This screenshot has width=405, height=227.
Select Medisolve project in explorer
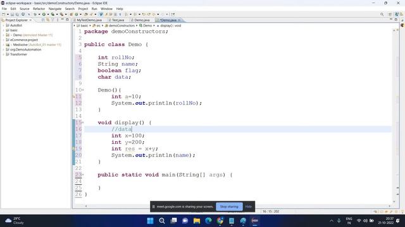(x=20, y=45)
